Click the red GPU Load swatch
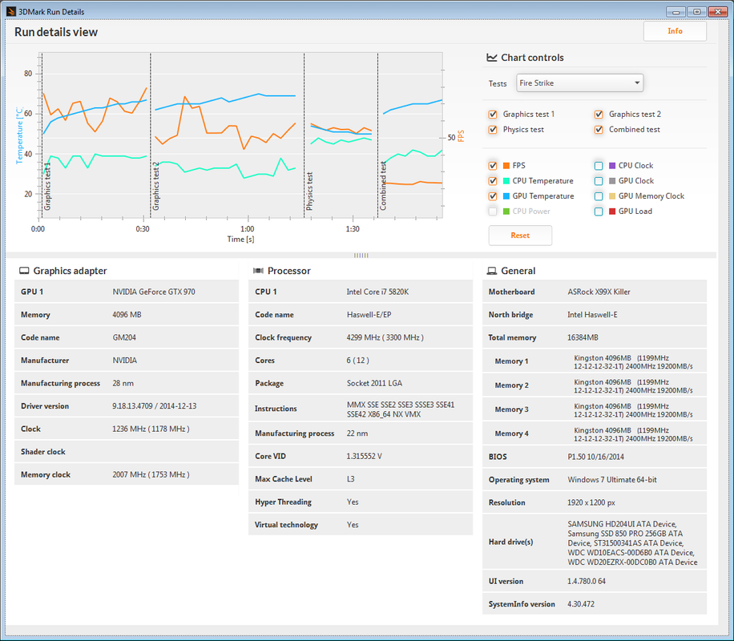Screen dimensions: 734x641 (612, 212)
